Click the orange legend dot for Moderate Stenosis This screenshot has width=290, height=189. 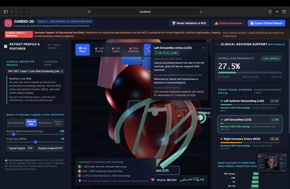[80, 171]
